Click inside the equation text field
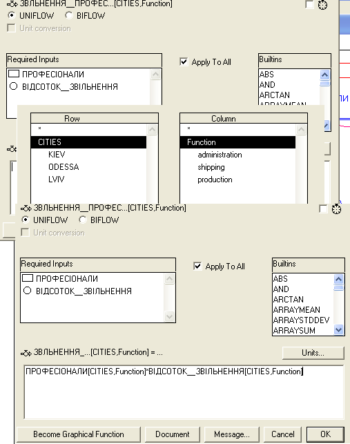The height and width of the screenshot is (444, 350). pyautogui.click(x=184, y=392)
